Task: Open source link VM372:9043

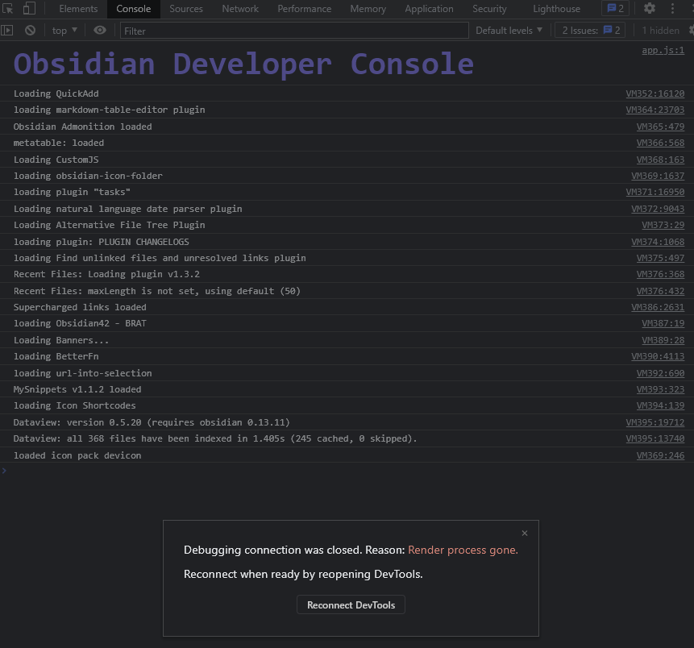Action: coord(658,209)
